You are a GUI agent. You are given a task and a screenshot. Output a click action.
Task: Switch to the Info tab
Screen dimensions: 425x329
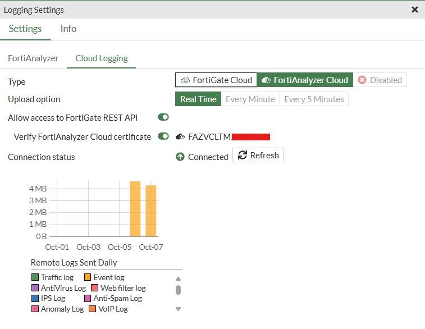(x=68, y=29)
